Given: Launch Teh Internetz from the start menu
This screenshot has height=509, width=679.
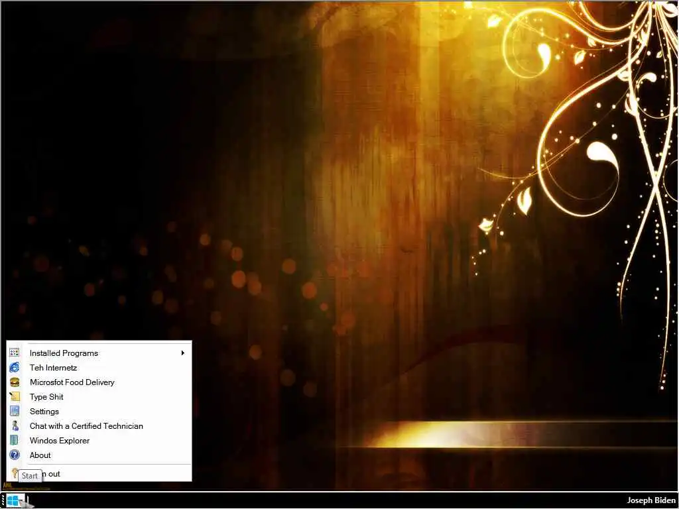Looking at the screenshot, I should click(x=99, y=367).
